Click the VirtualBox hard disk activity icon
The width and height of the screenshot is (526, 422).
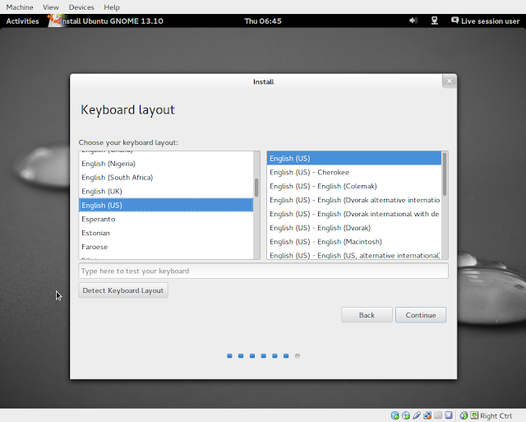tap(394, 415)
